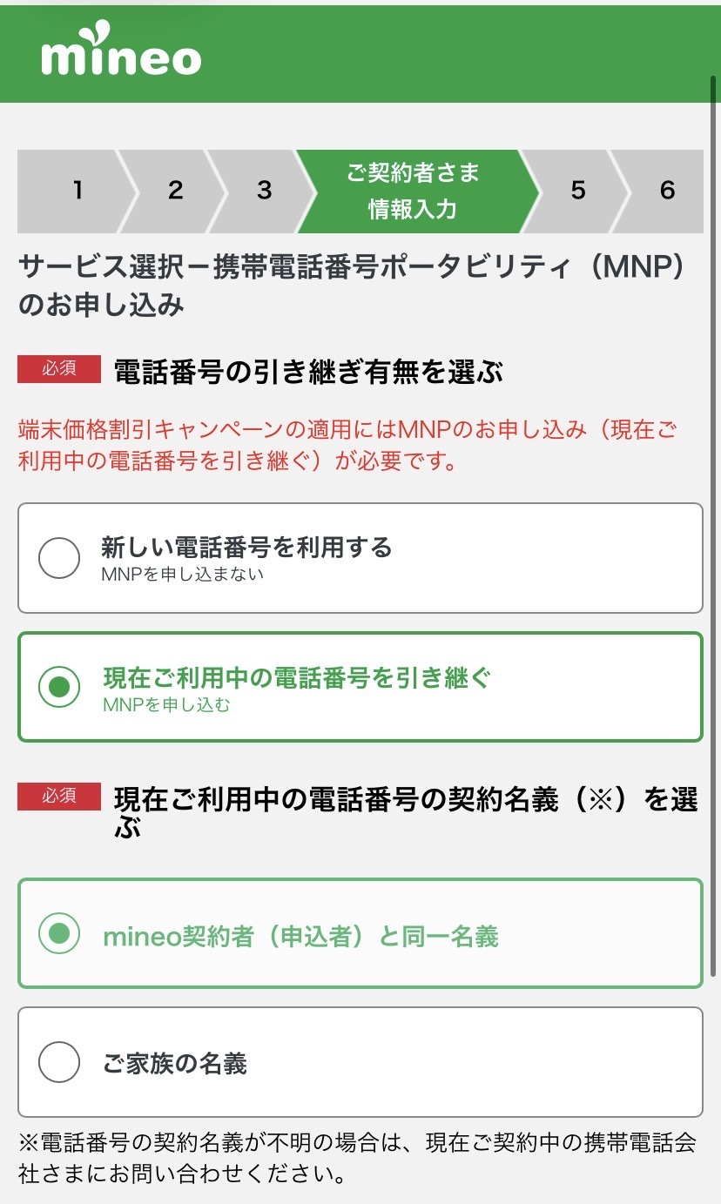The width and height of the screenshot is (721, 1204).
Task: Jump to step 2 in progress bar
Action: pos(175,191)
